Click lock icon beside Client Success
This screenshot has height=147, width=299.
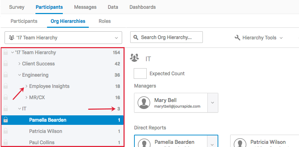point(6,64)
